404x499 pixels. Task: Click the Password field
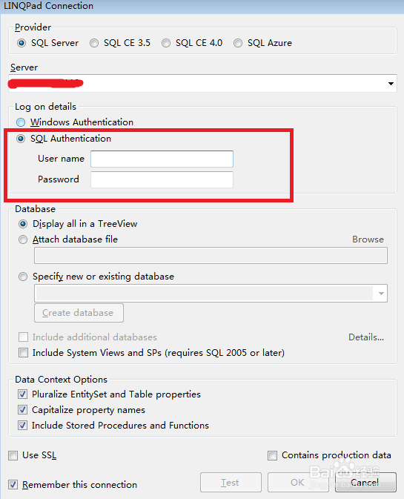[162, 180]
